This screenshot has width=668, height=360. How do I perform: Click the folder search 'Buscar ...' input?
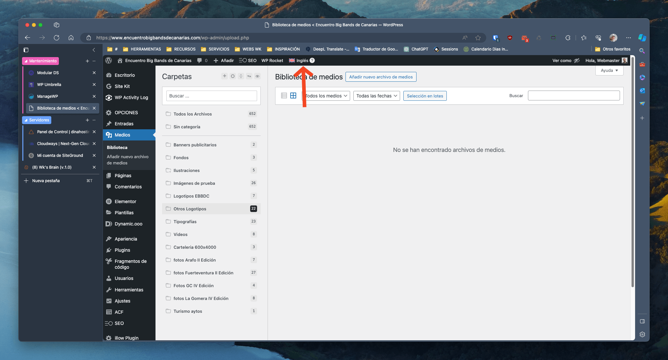click(x=211, y=96)
